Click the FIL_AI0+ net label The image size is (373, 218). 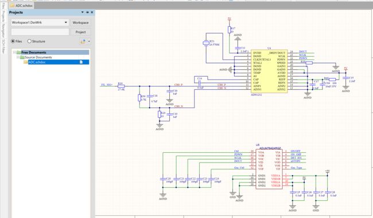(x=107, y=85)
